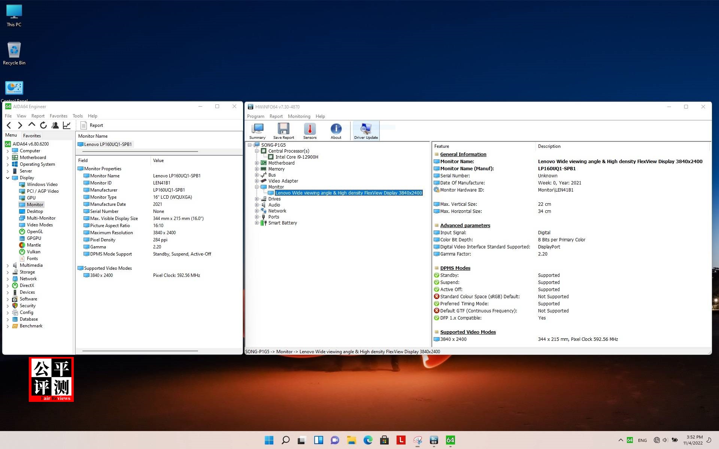Collapse the Display category in AIDA64 sidebar
This screenshot has width=719, height=449.
pyautogui.click(x=8, y=178)
